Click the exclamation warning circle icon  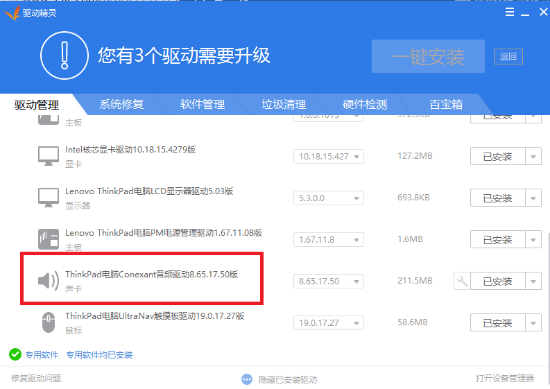[65, 55]
